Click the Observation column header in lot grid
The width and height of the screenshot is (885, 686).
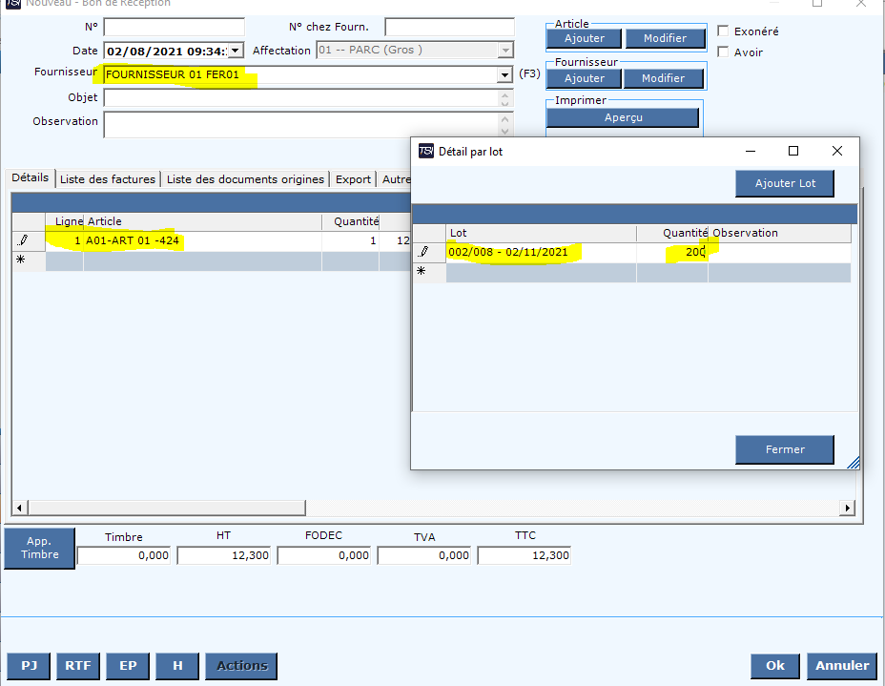pyautogui.click(x=779, y=233)
